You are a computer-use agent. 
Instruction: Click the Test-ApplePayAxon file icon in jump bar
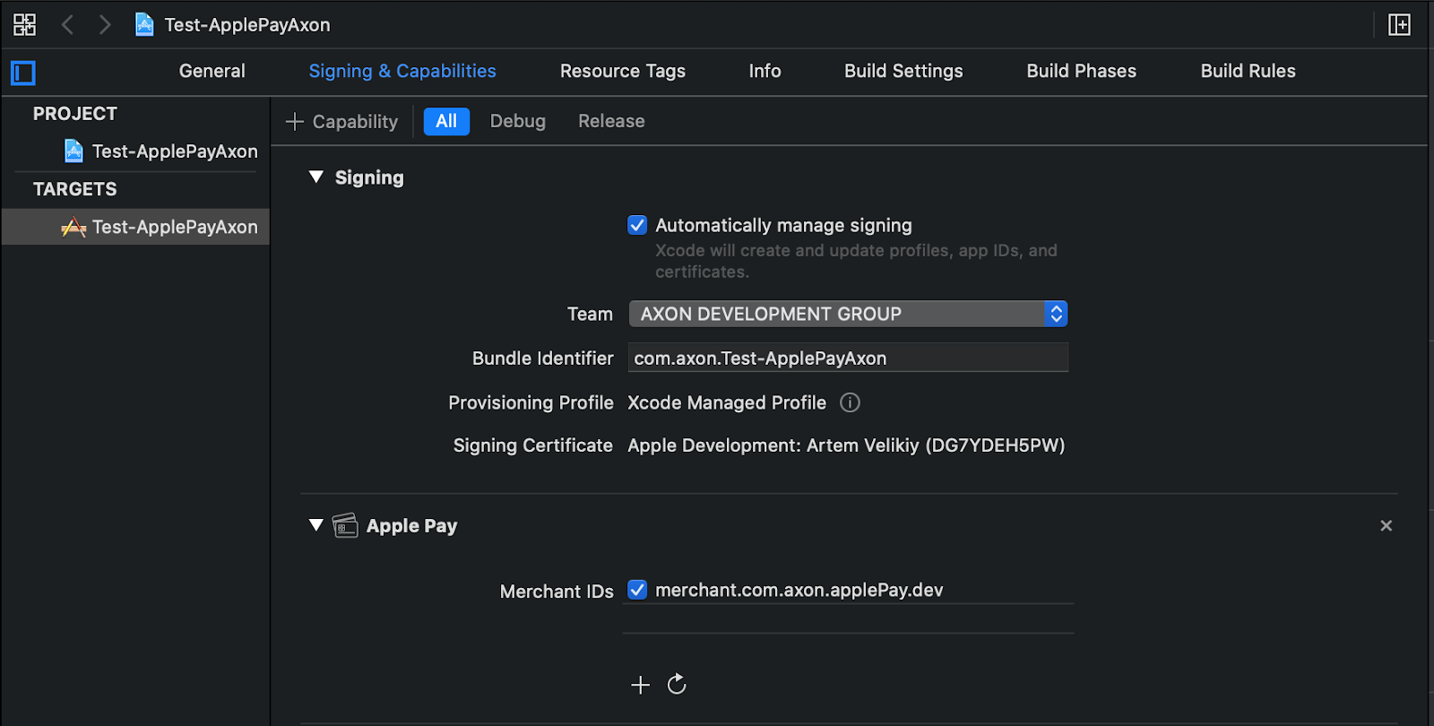[144, 24]
